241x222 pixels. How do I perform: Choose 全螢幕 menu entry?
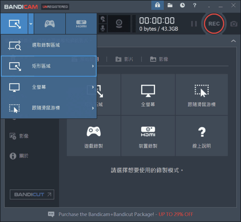click(x=49, y=87)
